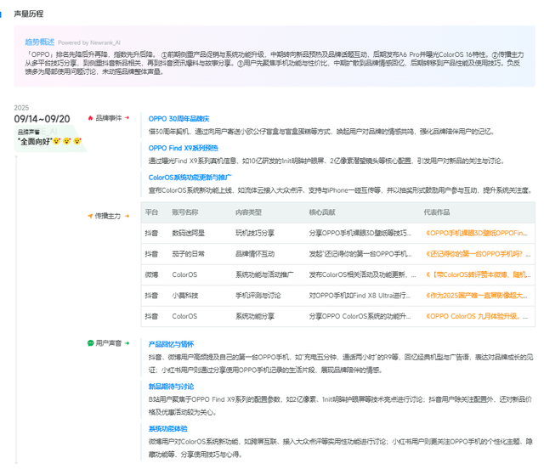
Task: Select ColorOS account in 系统功能分享 row
Action: coord(184,316)
